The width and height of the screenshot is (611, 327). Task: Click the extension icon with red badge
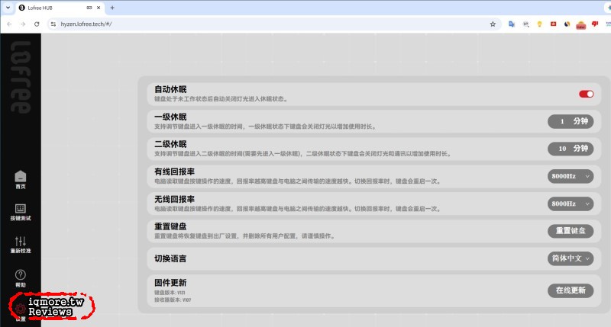click(581, 25)
